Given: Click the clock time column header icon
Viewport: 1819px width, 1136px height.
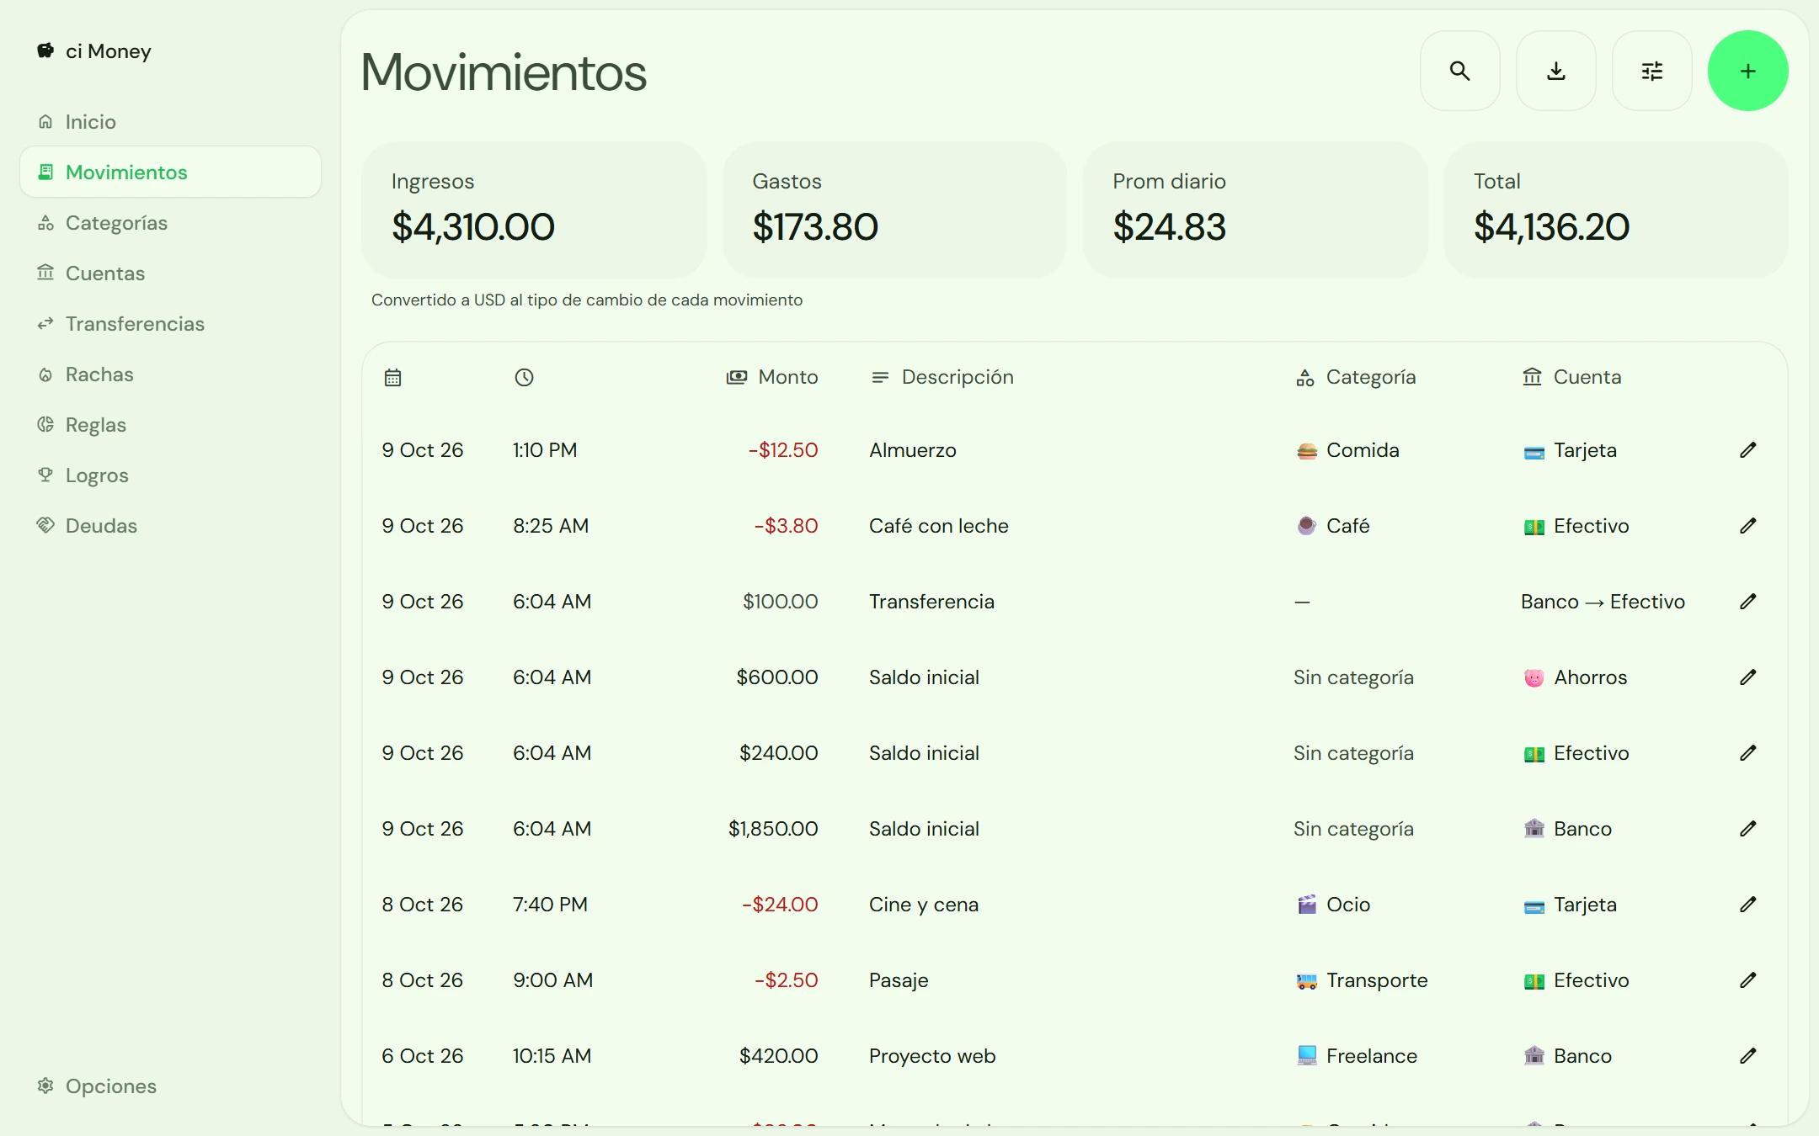Looking at the screenshot, I should pos(524,378).
